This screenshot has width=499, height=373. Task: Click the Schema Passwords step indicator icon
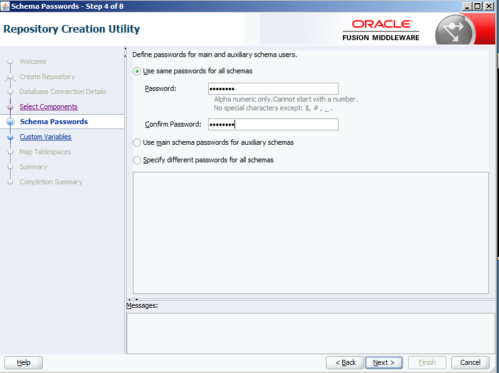click(10, 122)
